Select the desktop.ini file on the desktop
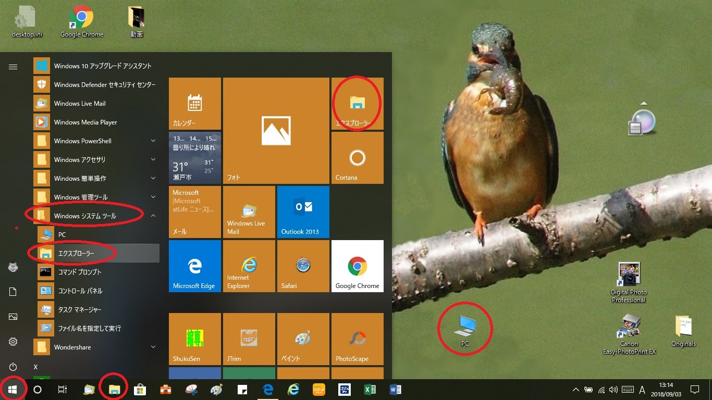The width and height of the screenshot is (712, 400). coord(27,22)
